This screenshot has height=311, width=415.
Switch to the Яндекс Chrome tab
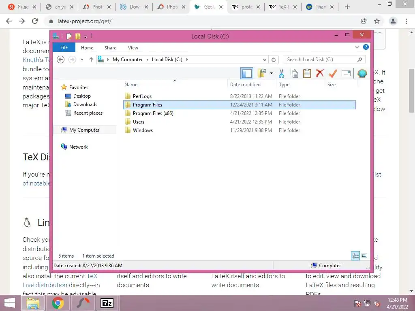[22, 7]
